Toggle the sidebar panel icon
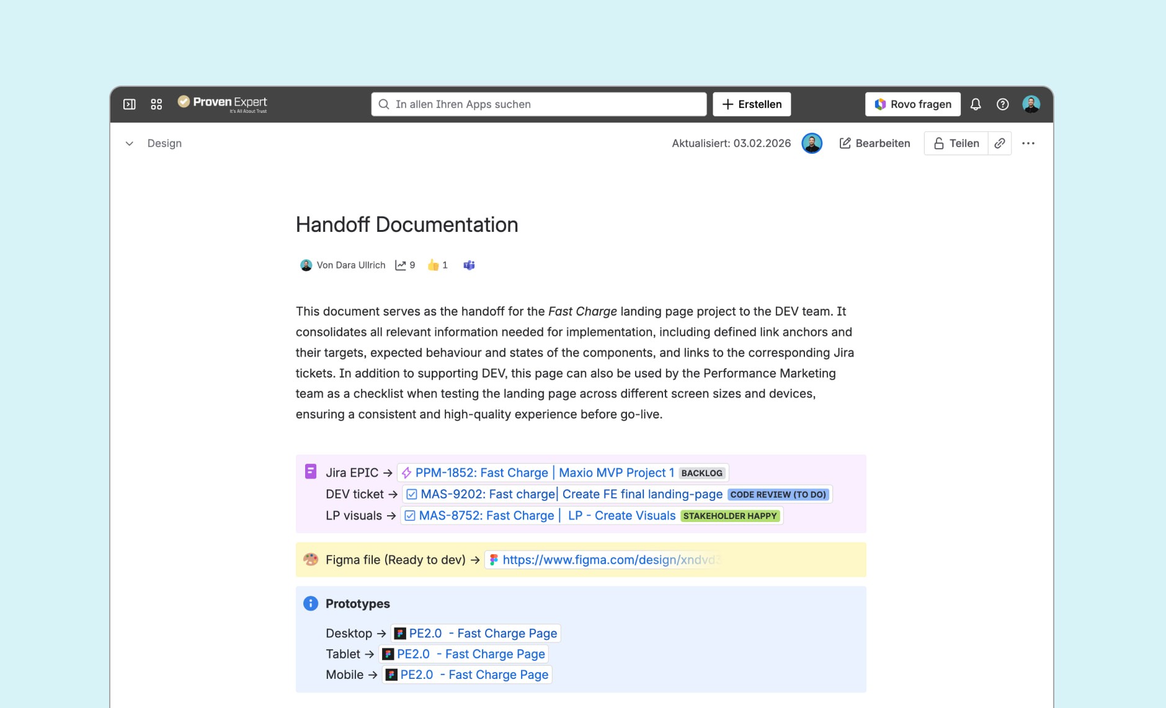1166x708 pixels. pos(129,104)
